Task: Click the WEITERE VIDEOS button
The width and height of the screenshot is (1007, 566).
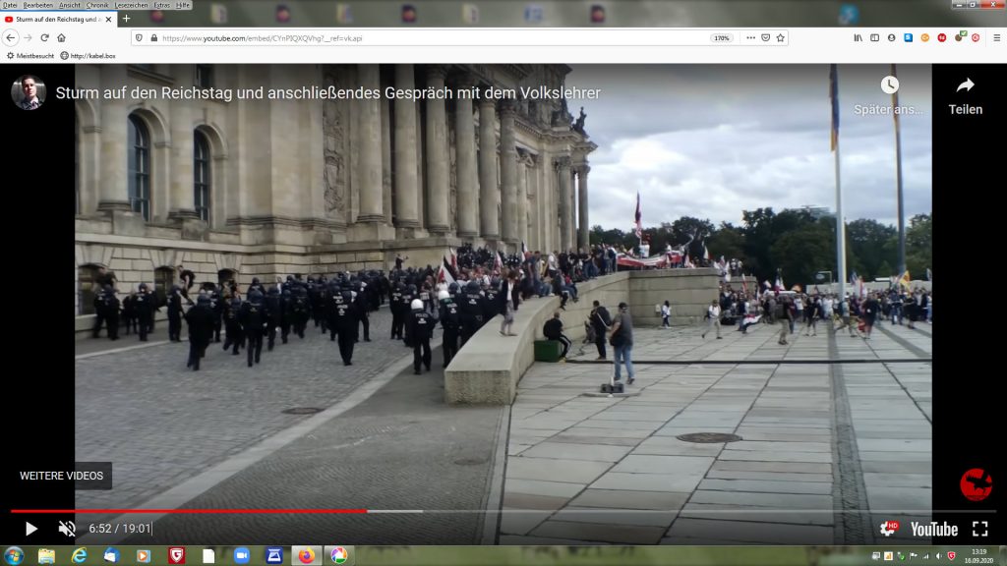Action: coord(61,476)
